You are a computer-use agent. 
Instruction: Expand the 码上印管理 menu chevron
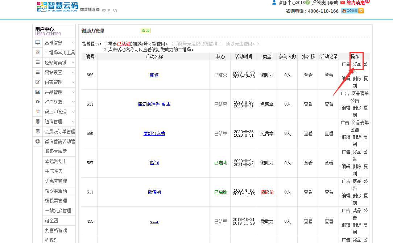(x=73, y=112)
